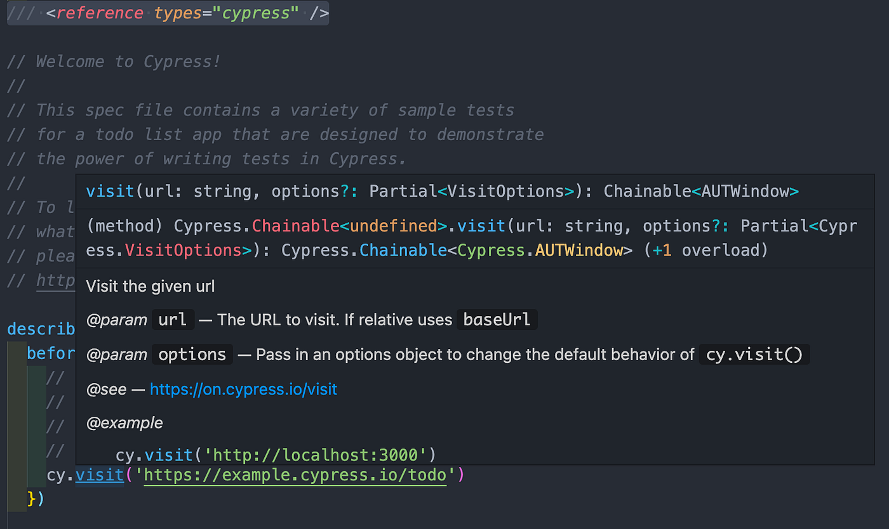Image resolution: width=889 pixels, height=529 pixels.
Task: Open the https://on.cypress.io/visit documentation link
Action: pos(243,389)
